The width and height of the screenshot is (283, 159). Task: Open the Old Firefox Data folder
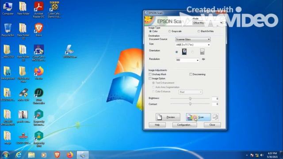pyautogui.click(x=23, y=75)
